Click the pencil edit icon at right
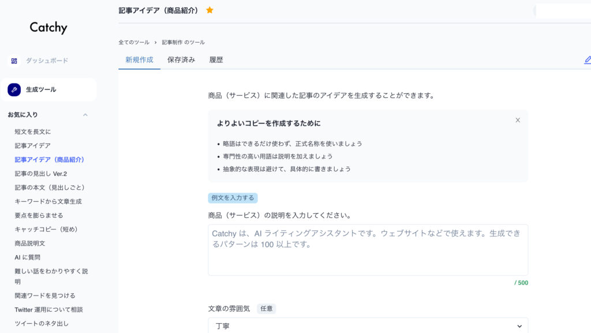This screenshot has height=333, width=591. pos(587,60)
